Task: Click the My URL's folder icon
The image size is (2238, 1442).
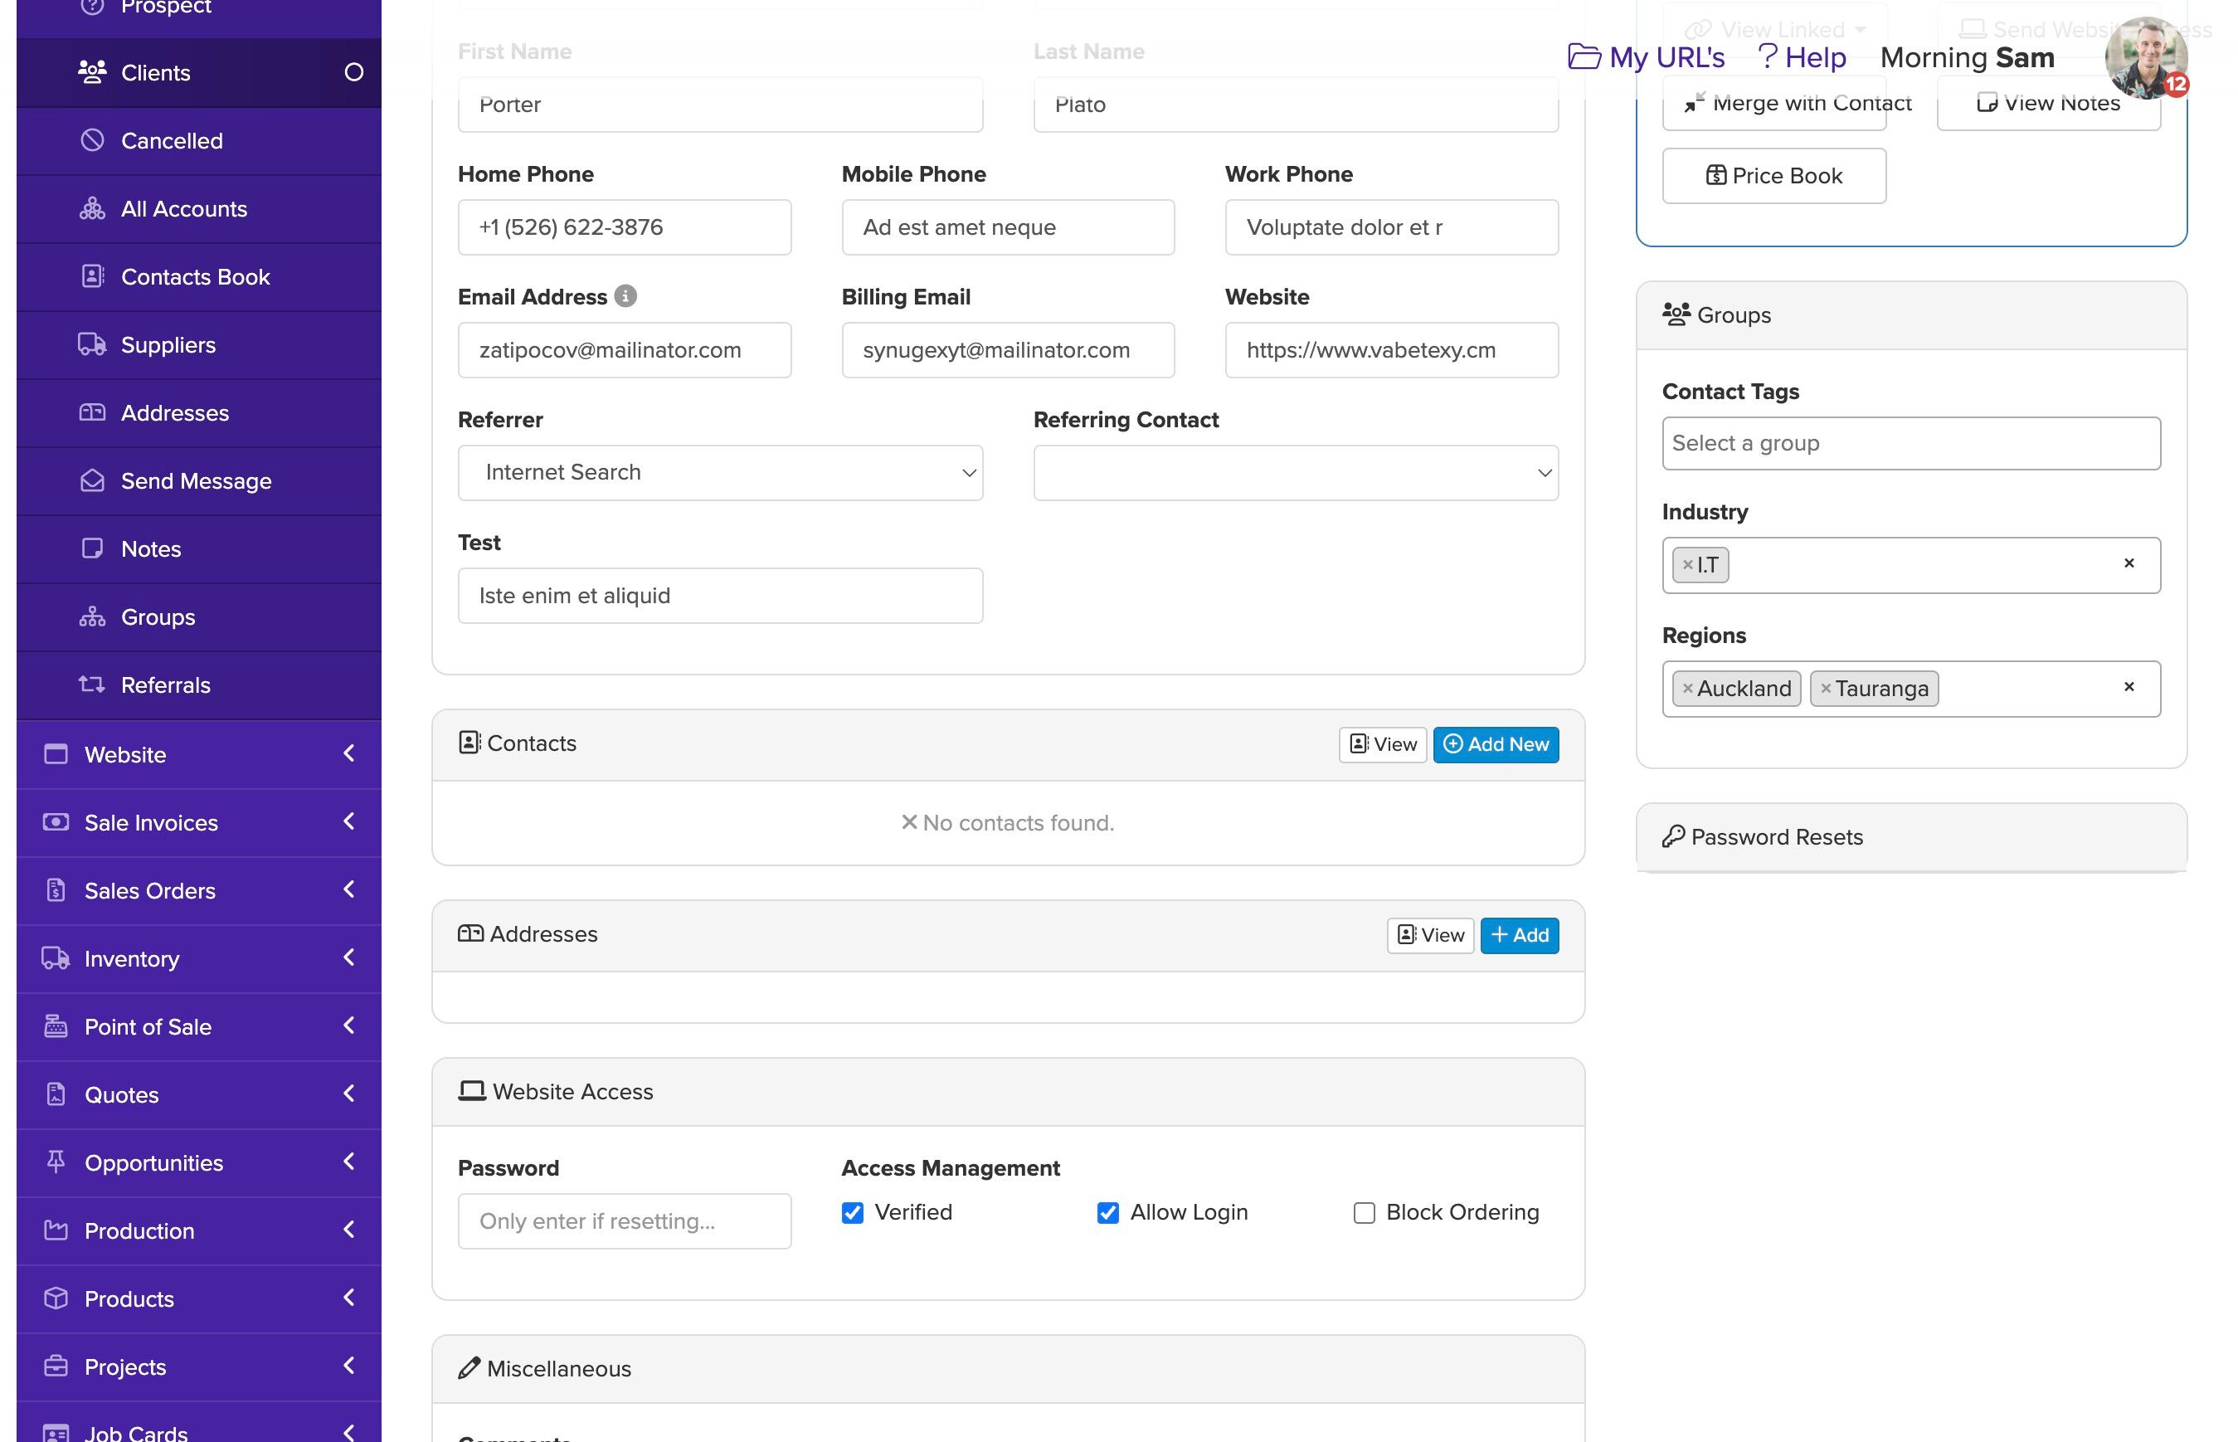Action: coord(1583,56)
